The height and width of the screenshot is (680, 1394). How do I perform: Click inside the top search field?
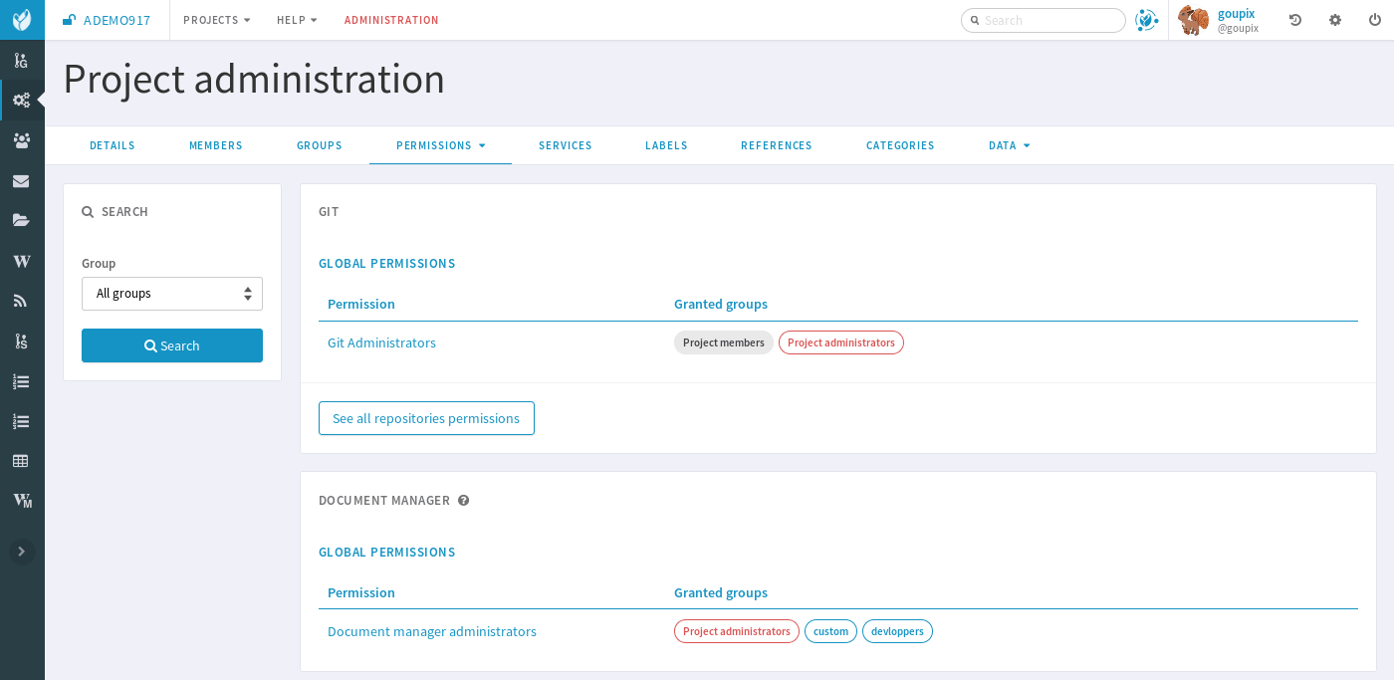(1043, 20)
